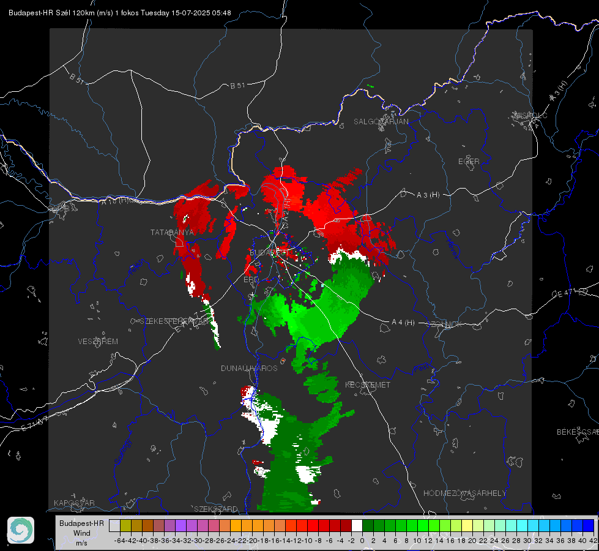Click the BEKESCSABA city label
This screenshot has width=599, height=551.
tap(578, 432)
